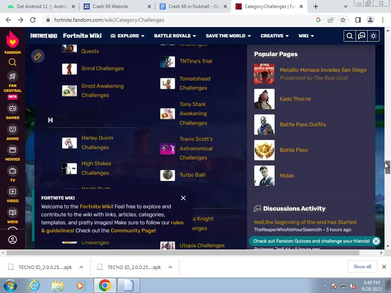Open the Chrome three-dot menu

(x=383, y=20)
